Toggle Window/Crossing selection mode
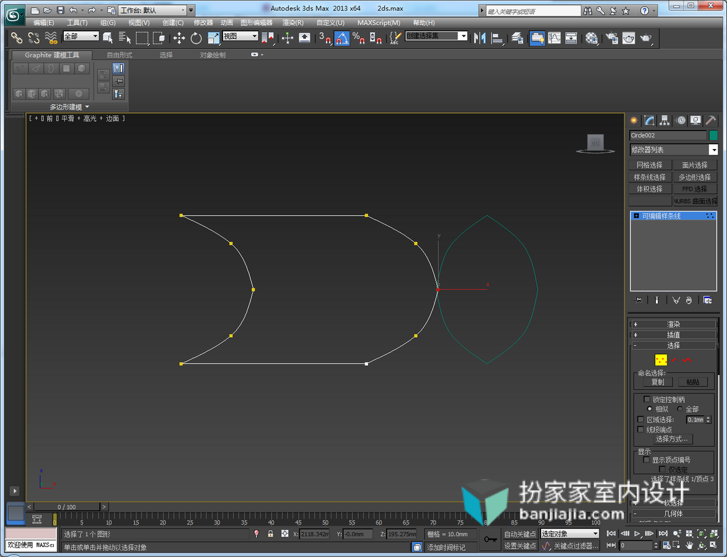 point(159,38)
